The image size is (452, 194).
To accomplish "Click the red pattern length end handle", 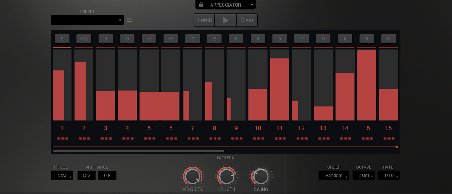I will click(x=397, y=147).
